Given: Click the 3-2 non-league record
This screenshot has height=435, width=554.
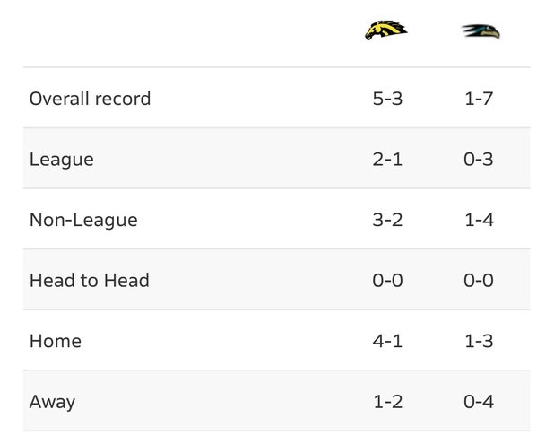Looking at the screenshot, I should pos(387,220).
